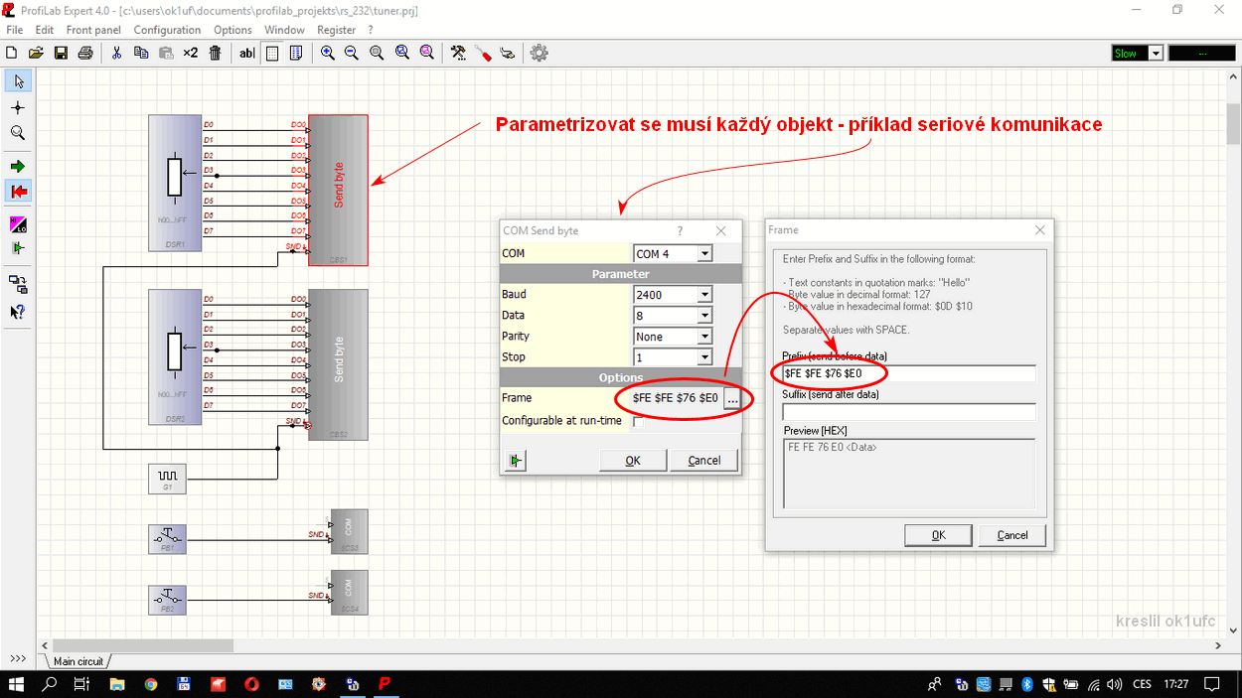Click the Save project icon
Viewport: 1242px width, 698px height.
pos(61,54)
